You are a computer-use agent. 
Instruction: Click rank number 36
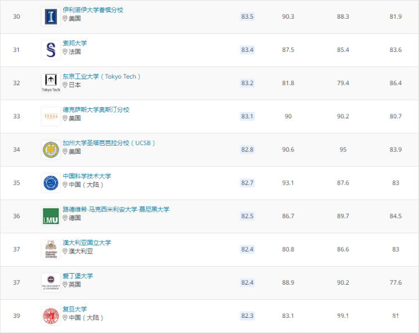pos(16,216)
